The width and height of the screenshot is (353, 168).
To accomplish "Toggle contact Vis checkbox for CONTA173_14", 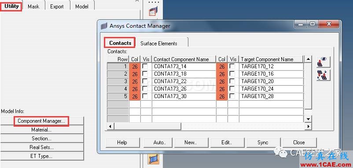I will point(145,66).
